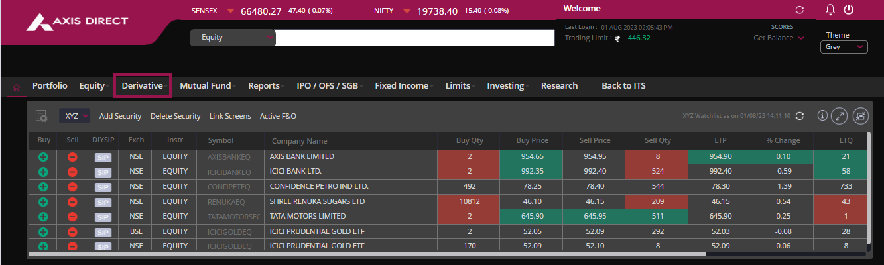Click the rightmost watchlist toolbar icon
Screen dimensions: 884x265
coord(861,115)
